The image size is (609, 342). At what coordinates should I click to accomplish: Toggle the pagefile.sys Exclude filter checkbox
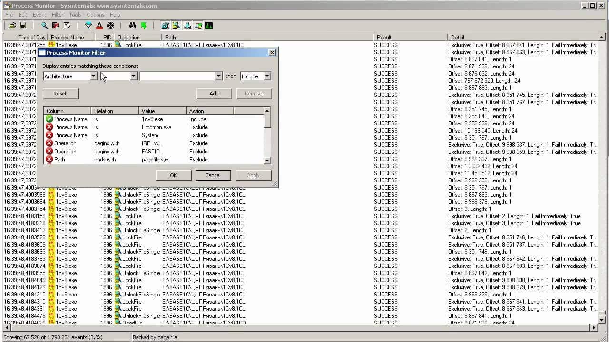pyautogui.click(x=49, y=160)
